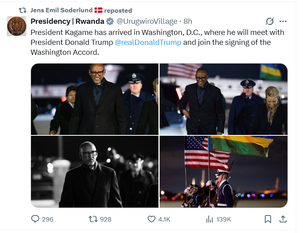Image resolution: width=303 pixels, height=233 pixels.
Task: Click the gray repost arrows beside Jens Emil Soderlund
Action: [x=23, y=10]
